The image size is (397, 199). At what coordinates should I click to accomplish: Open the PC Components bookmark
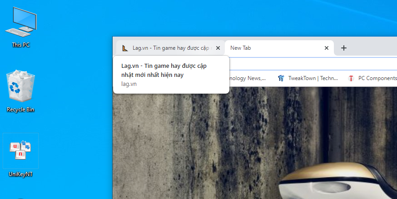[x=372, y=78]
